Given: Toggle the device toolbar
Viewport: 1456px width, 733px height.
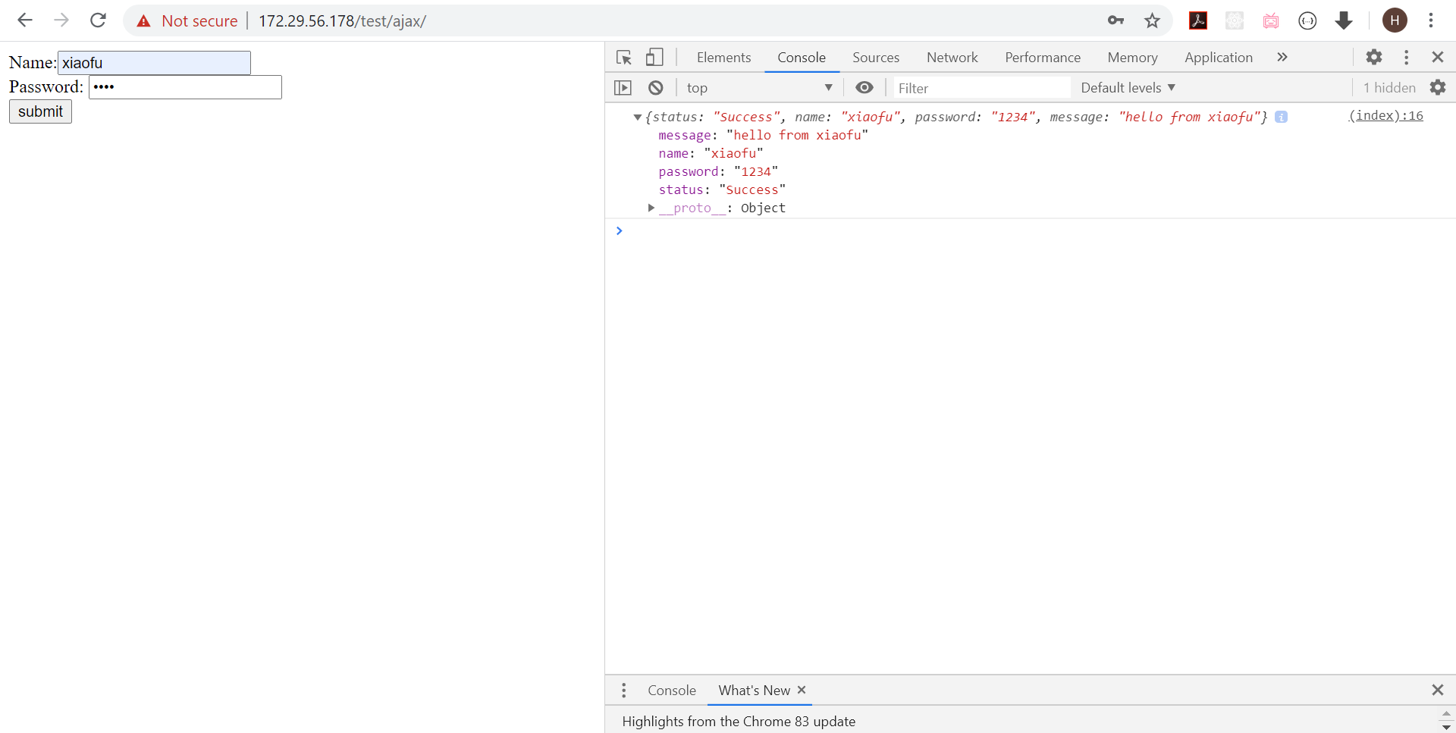Looking at the screenshot, I should pyautogui.click(x=654, y=58).
